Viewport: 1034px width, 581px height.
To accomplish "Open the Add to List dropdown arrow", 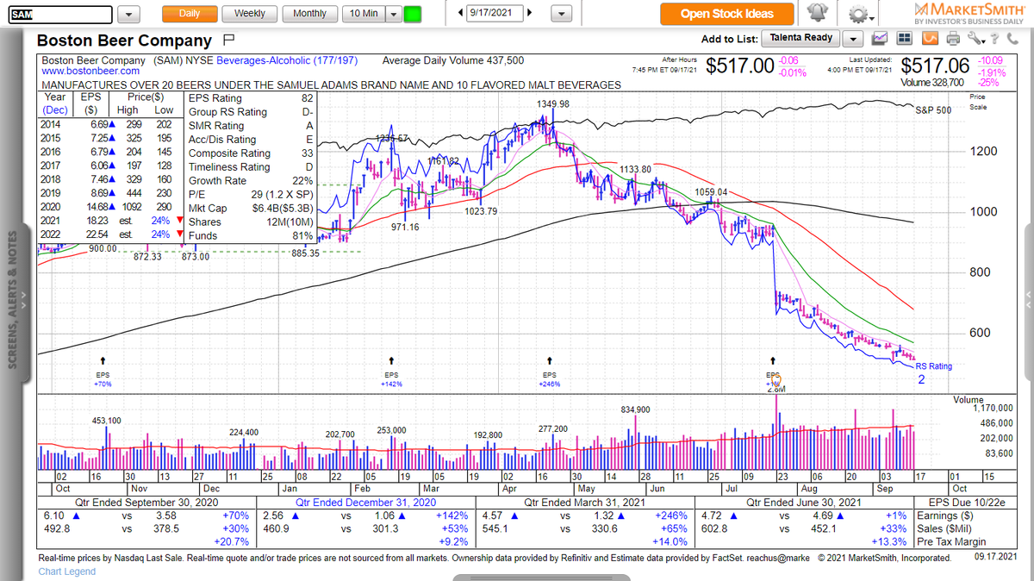I will [x=853, y=39].
